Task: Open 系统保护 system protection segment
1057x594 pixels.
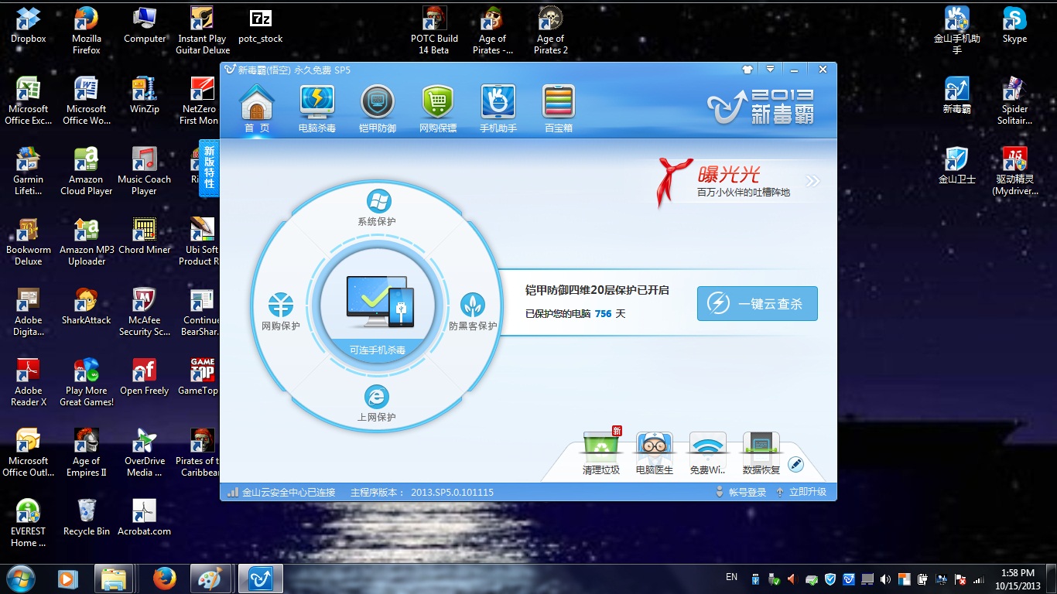Action: point(378,209)
